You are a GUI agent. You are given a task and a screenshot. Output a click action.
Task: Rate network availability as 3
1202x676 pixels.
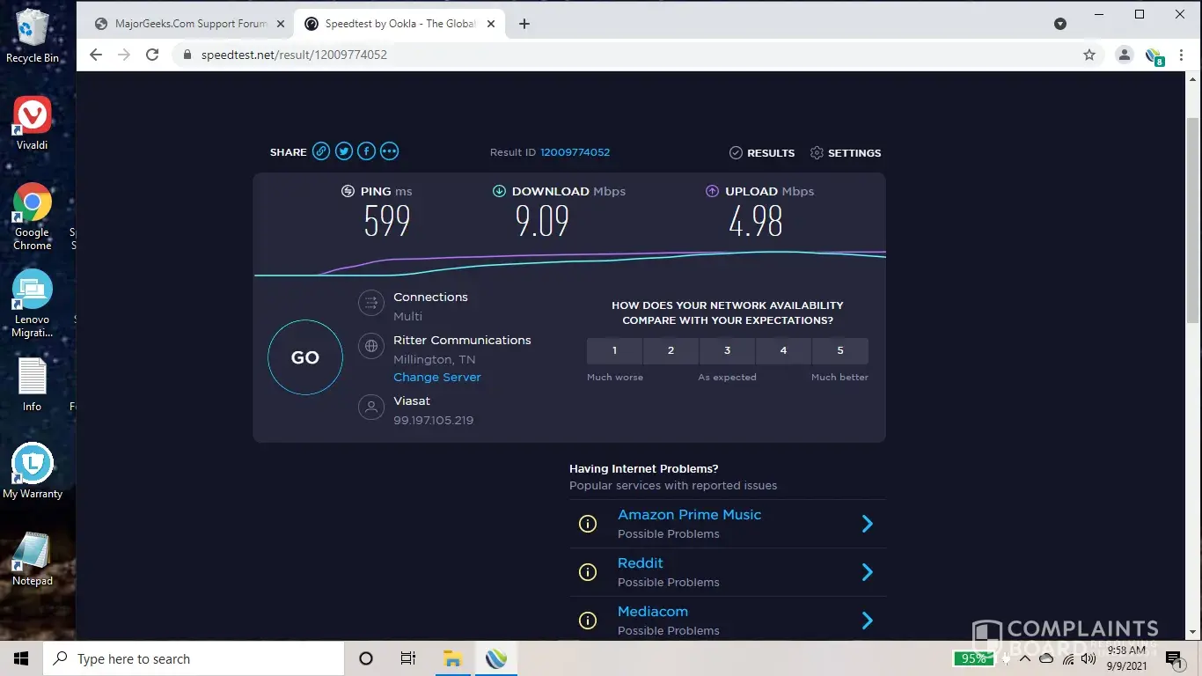[727, 350]
